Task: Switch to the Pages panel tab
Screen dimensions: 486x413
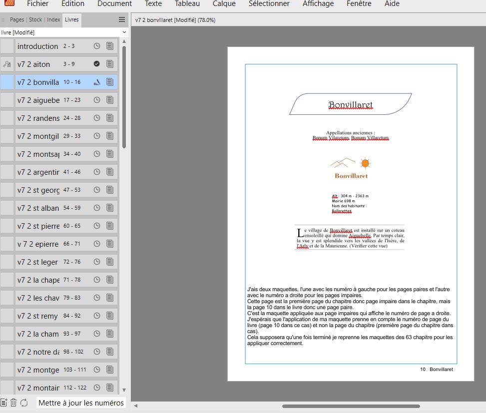Action: point(17,19)
